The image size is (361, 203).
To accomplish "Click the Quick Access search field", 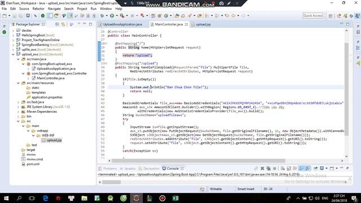I will coord(313,16).
